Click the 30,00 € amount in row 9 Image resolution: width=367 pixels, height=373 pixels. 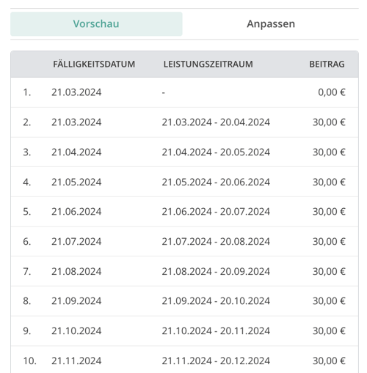coord(329,331)
